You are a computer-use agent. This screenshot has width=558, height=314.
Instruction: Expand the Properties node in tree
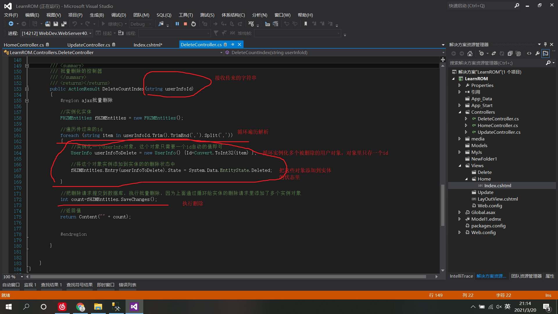click(459, 85)
